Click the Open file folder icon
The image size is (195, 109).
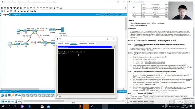pyautogui.click(x=5, y=8)
